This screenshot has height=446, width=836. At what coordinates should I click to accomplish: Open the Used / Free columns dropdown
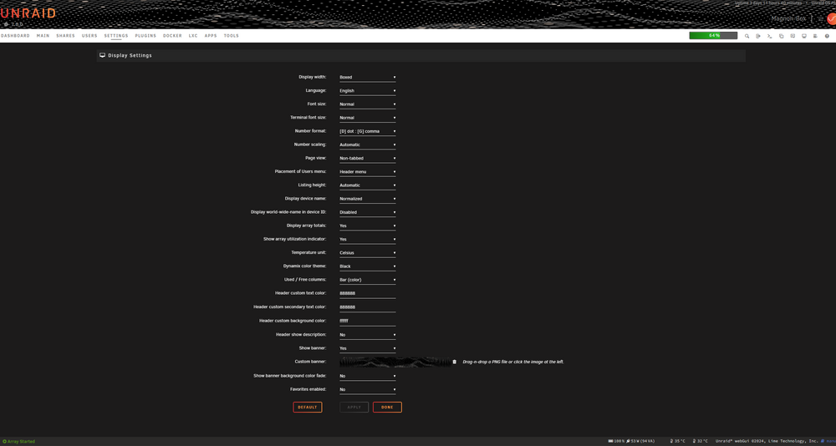pos(367,280)
